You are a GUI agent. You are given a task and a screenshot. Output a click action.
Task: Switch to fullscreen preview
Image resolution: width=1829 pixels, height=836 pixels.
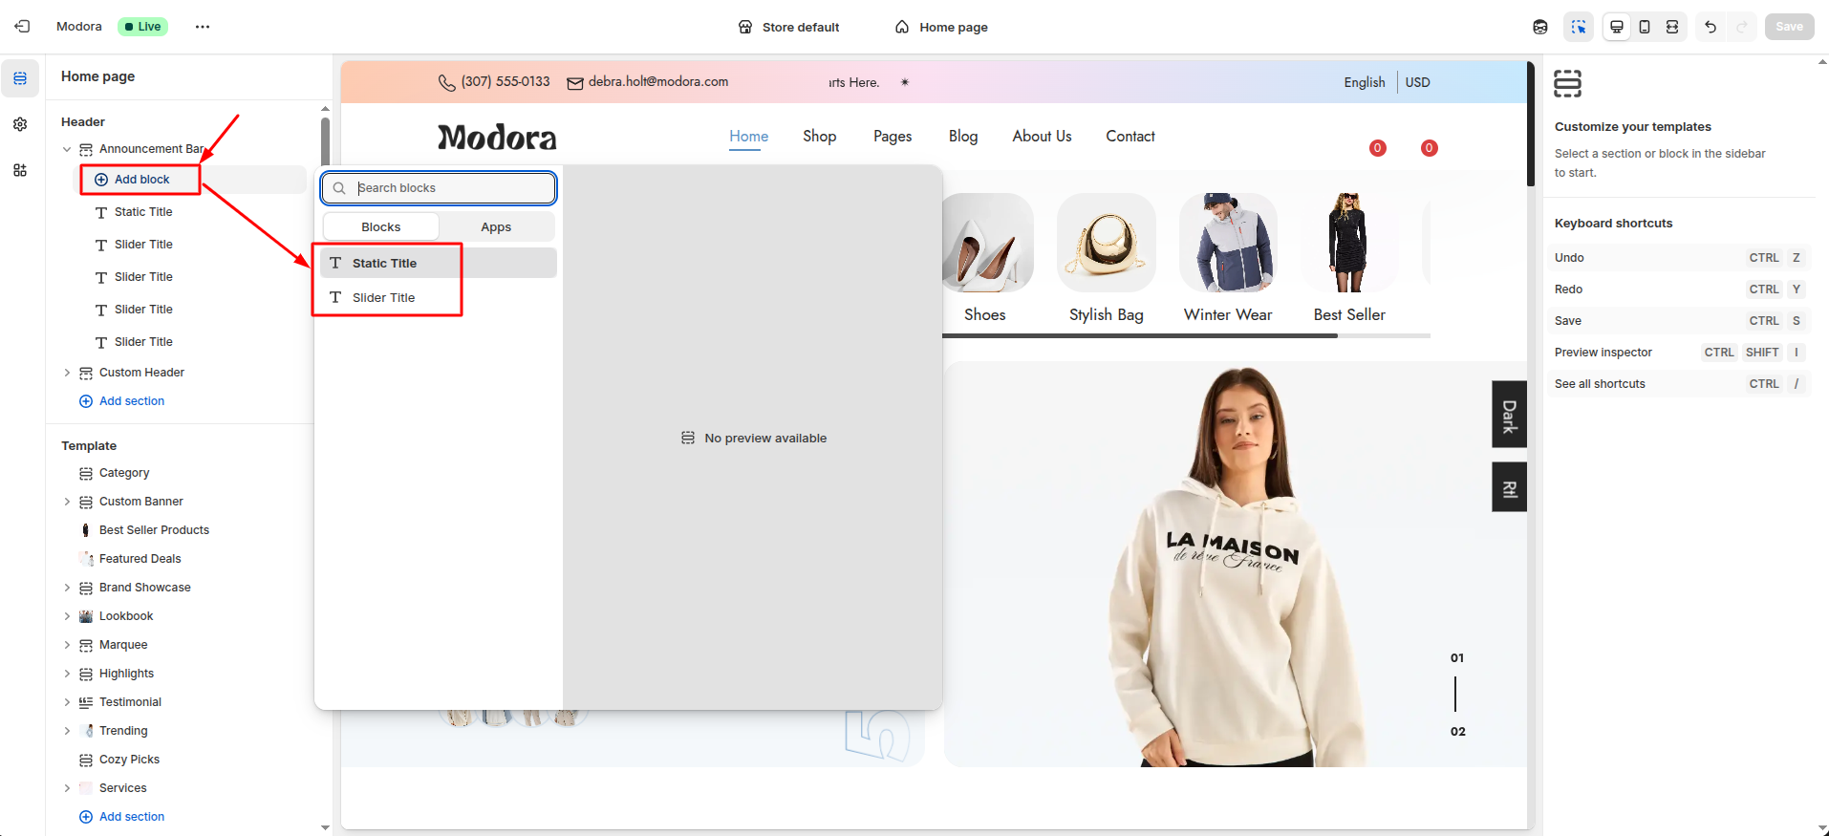1672,27
